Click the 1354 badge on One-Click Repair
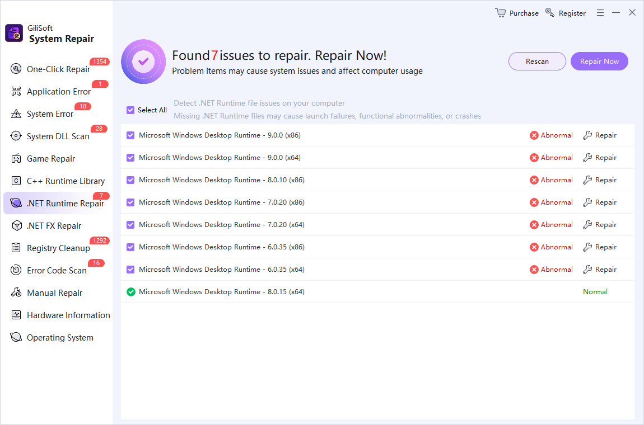The image size is (644, 425). tap(100, 62)
